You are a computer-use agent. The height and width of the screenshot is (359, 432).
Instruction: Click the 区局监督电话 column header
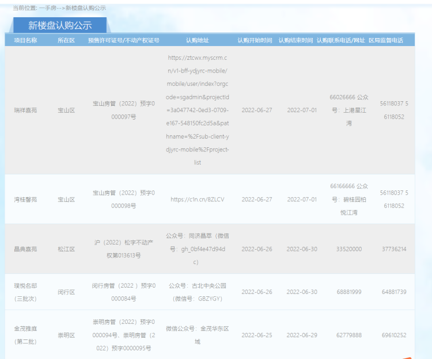386,40
